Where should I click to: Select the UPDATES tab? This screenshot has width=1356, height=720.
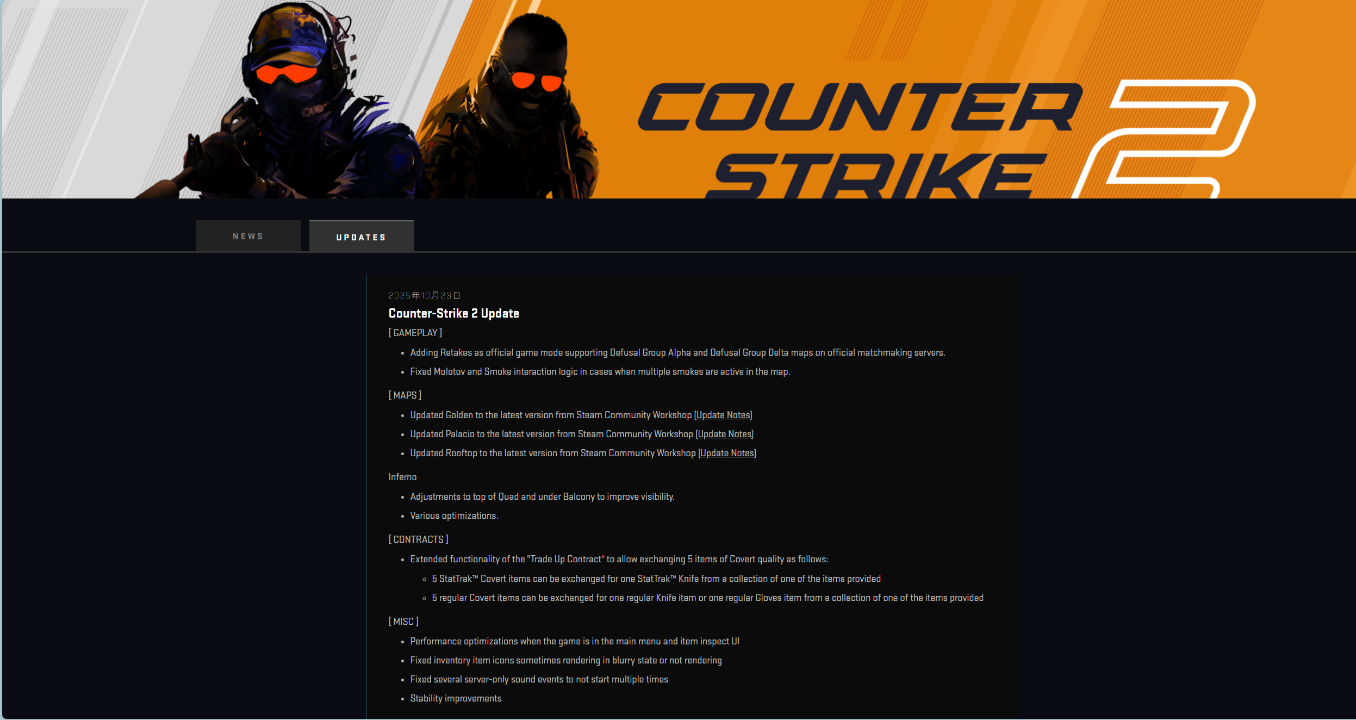361,237
